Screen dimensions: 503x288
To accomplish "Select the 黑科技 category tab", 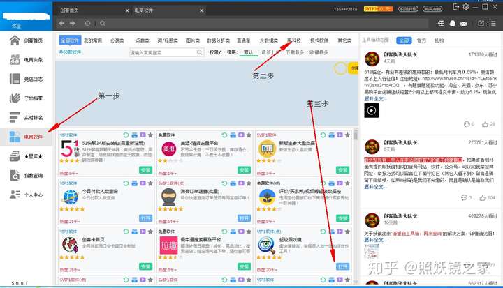I will point(294,40).
